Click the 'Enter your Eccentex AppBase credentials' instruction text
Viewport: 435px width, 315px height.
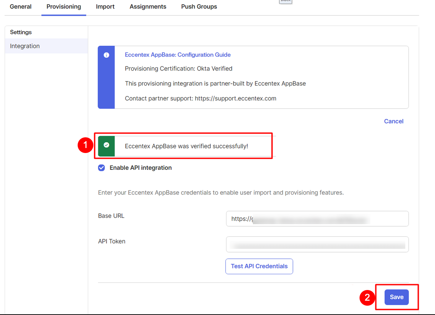[x=221, y=193]
